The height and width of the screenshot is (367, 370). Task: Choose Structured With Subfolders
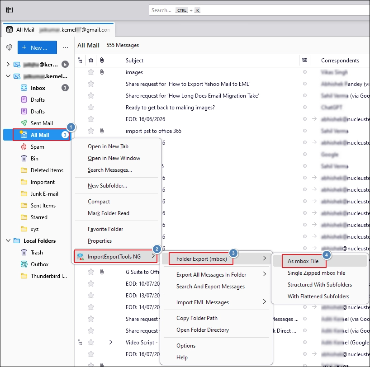click(x=319, y=285)
